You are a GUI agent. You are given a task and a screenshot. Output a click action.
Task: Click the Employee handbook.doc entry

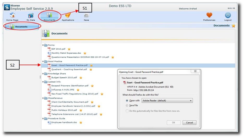coord(64,122)
